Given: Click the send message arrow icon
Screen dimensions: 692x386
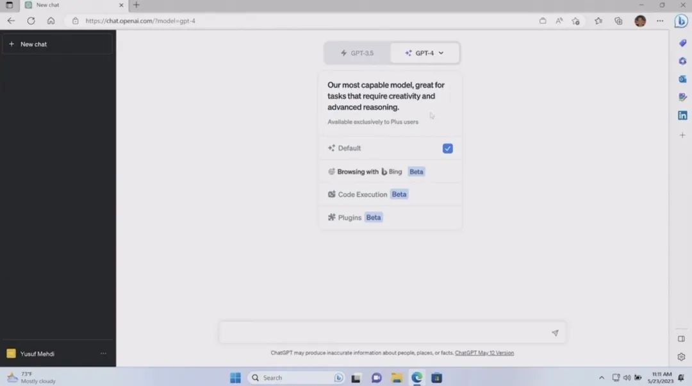Looking at the screenshot, I should (555, 333).
